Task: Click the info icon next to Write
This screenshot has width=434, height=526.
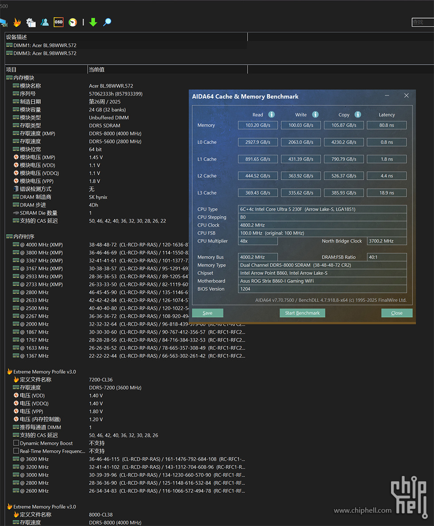Action: coord(315,115)
